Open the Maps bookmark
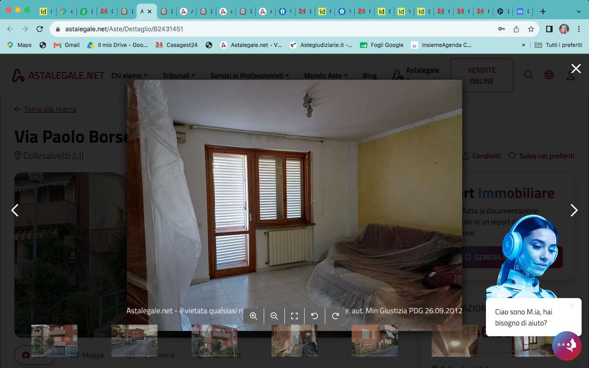 [x=19, y=45]
